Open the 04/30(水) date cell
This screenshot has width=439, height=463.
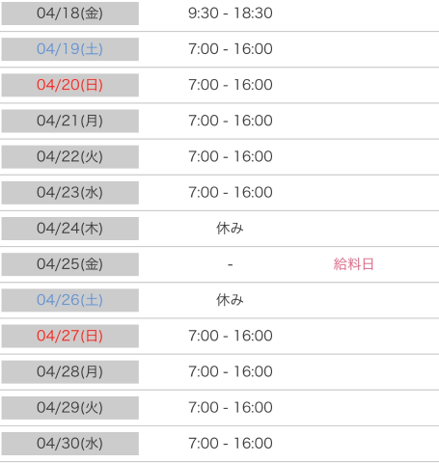pyautogui.click(x=70, y=444)
